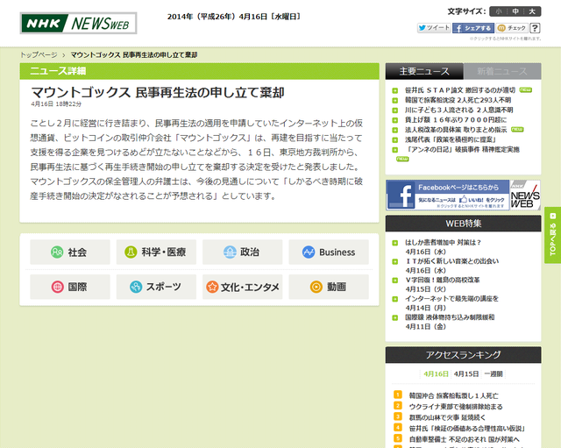
Task: Set text size to small (小)
Action: [499, 11]
